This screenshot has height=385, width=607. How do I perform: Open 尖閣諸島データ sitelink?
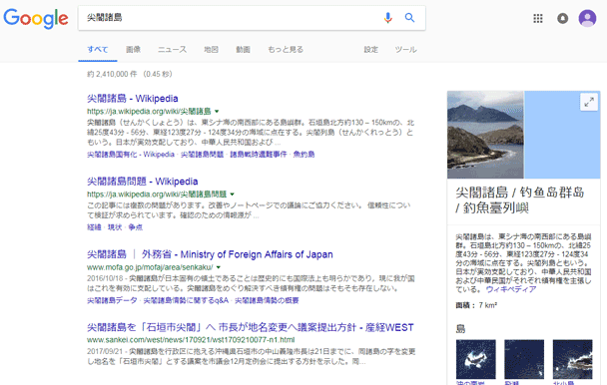coord(112,300)
